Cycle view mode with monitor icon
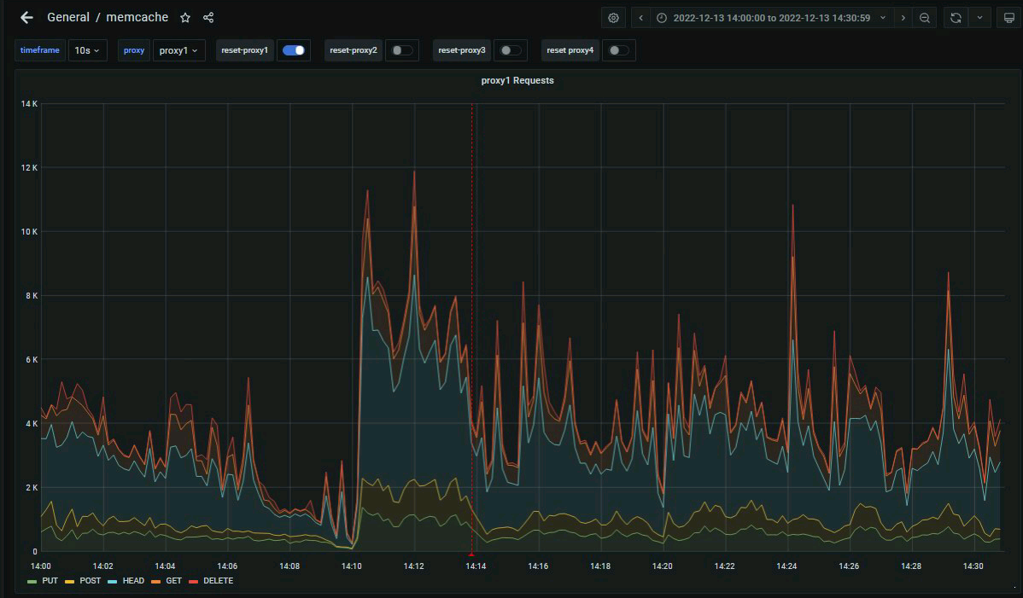1023x598 pixels. click(1008, 18)
